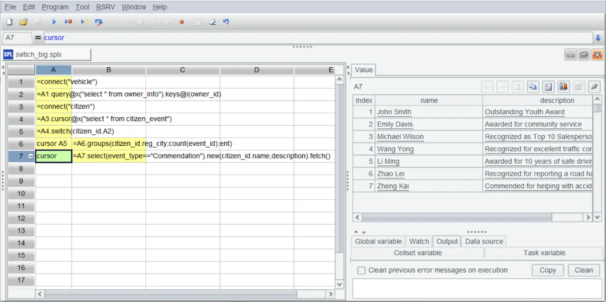Select cell B6 with groups expression
This screenshot has width=606, height=302.
click(x=109, y=143)
